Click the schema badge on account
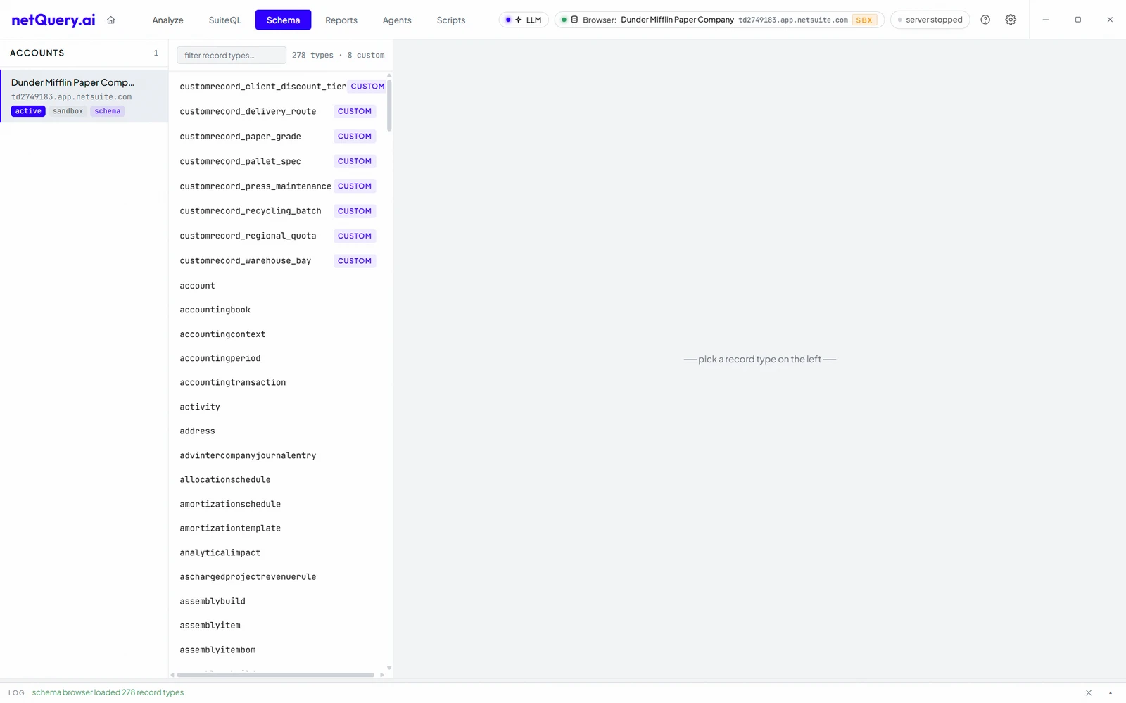 pos(108,111)
